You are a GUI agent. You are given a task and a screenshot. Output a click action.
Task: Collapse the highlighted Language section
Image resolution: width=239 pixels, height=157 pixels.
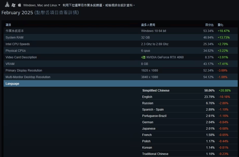[x=12, y=84]
